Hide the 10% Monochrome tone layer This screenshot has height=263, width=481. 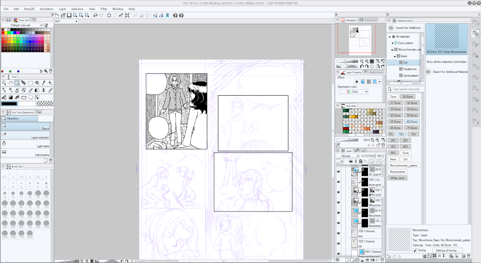click(339, 223)
